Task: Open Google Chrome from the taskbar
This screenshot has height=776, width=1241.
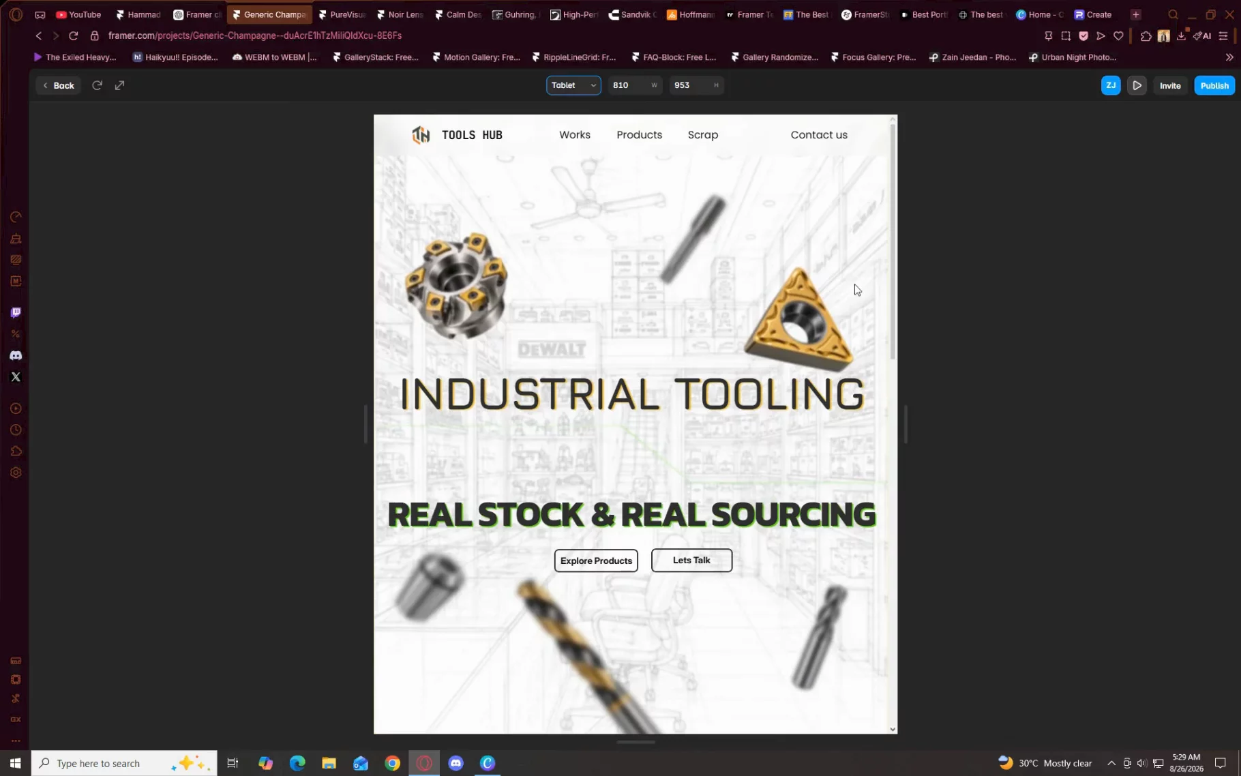Action: coord(392,763)
